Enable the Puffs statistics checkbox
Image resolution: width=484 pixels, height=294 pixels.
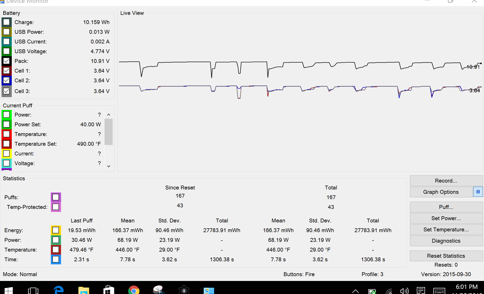(56, 197)
